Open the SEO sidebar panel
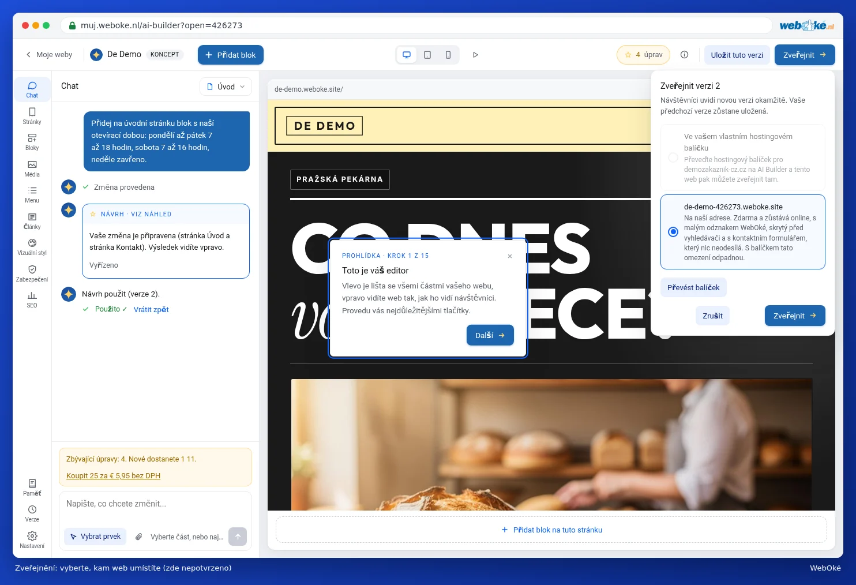This screenshot has height=585, width=856. [x=32, y=299]
